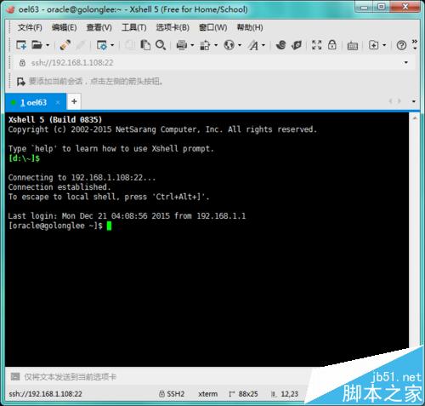Open the globe encoding dropdown arrow
The width and height of the screenshot is (425, 406).
pos(240,45)
